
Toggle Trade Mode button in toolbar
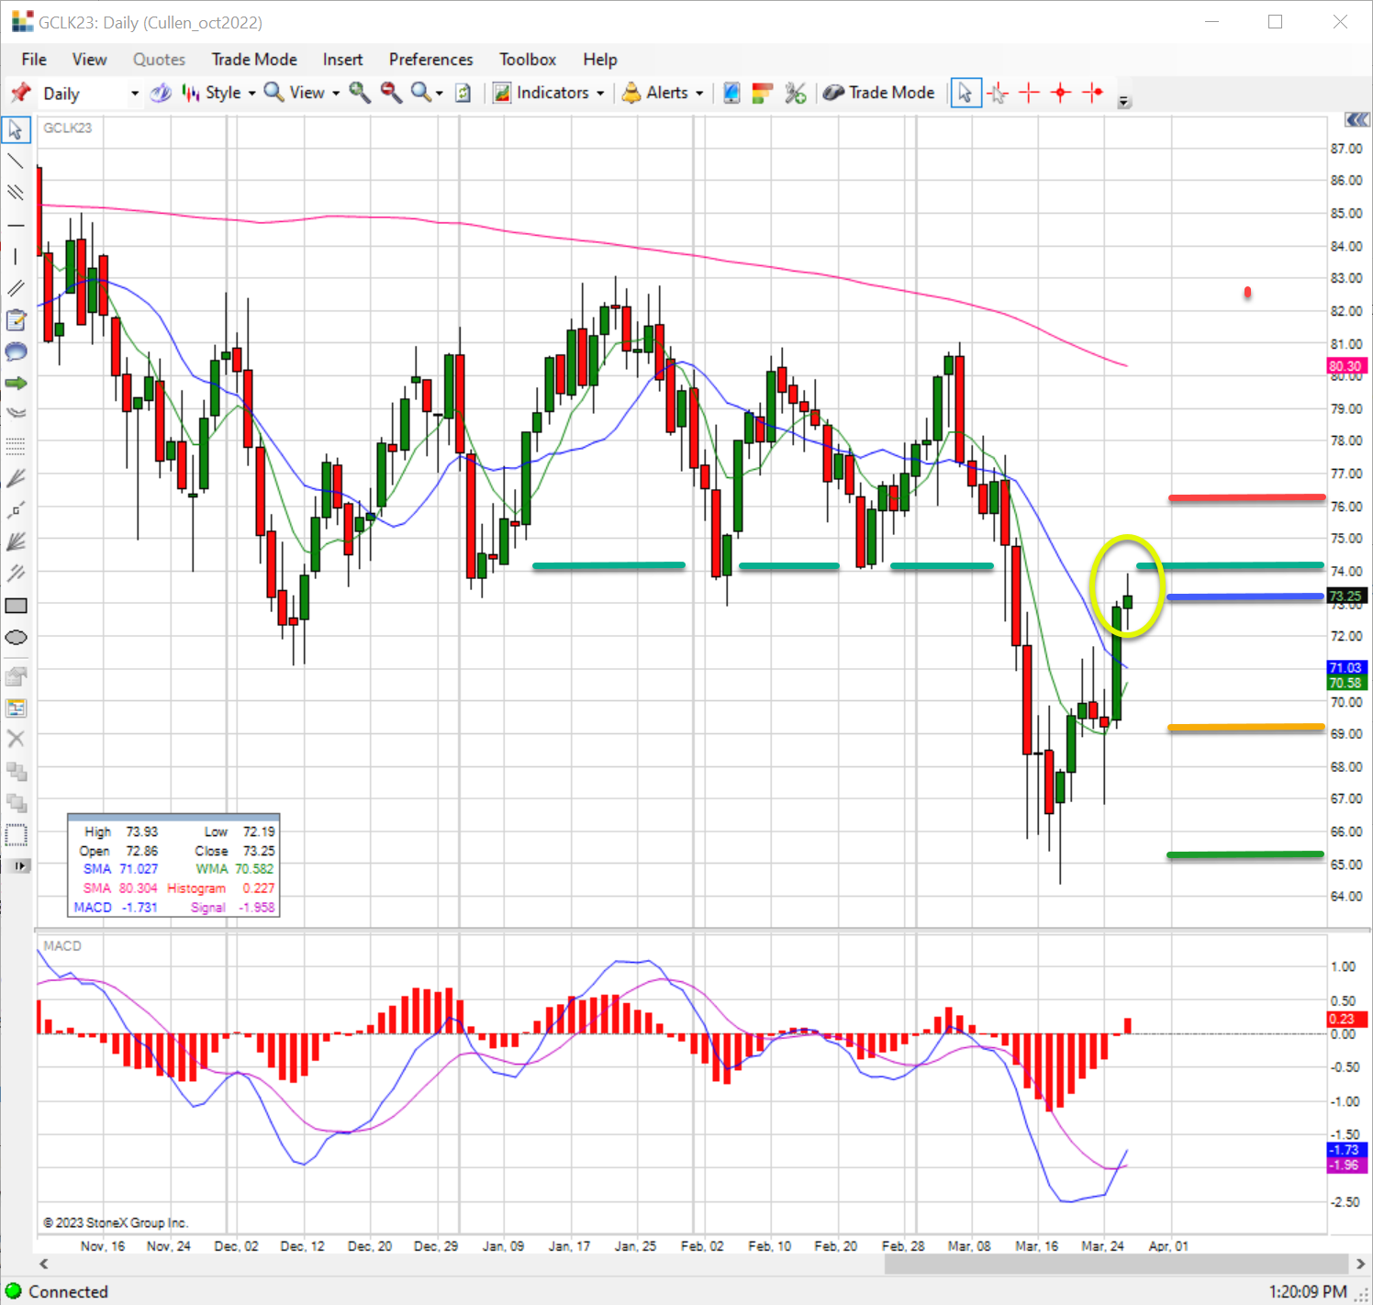(878, 93)
